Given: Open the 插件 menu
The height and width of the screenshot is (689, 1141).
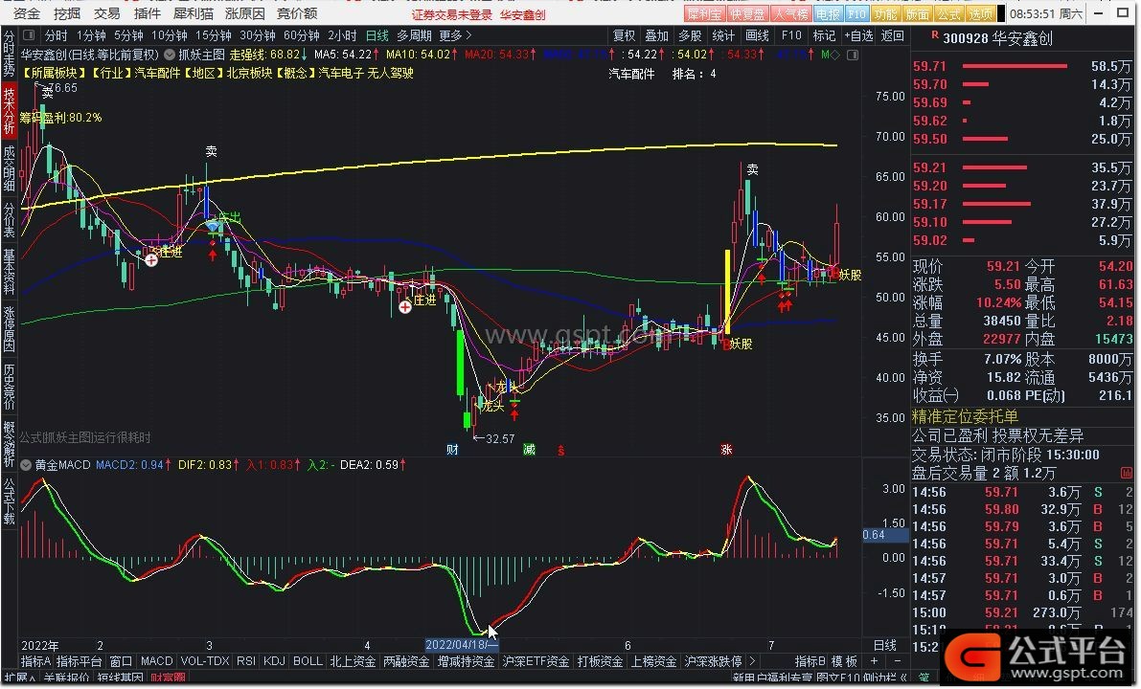Looking at the screenshot, I should pos(147,13).
